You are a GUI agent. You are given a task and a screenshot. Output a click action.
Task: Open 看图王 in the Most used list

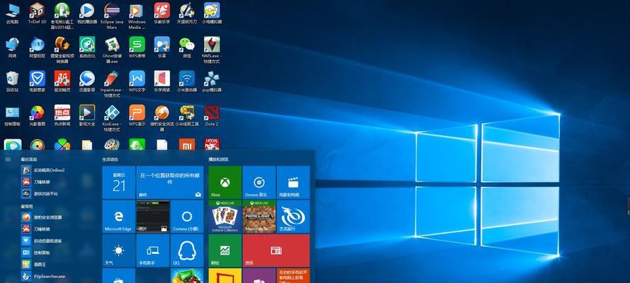34,264
